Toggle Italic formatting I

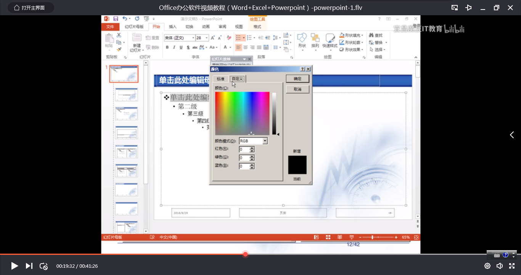tap(174, 47)
